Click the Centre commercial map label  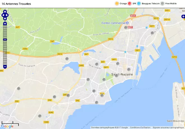[x=114, y=23]
